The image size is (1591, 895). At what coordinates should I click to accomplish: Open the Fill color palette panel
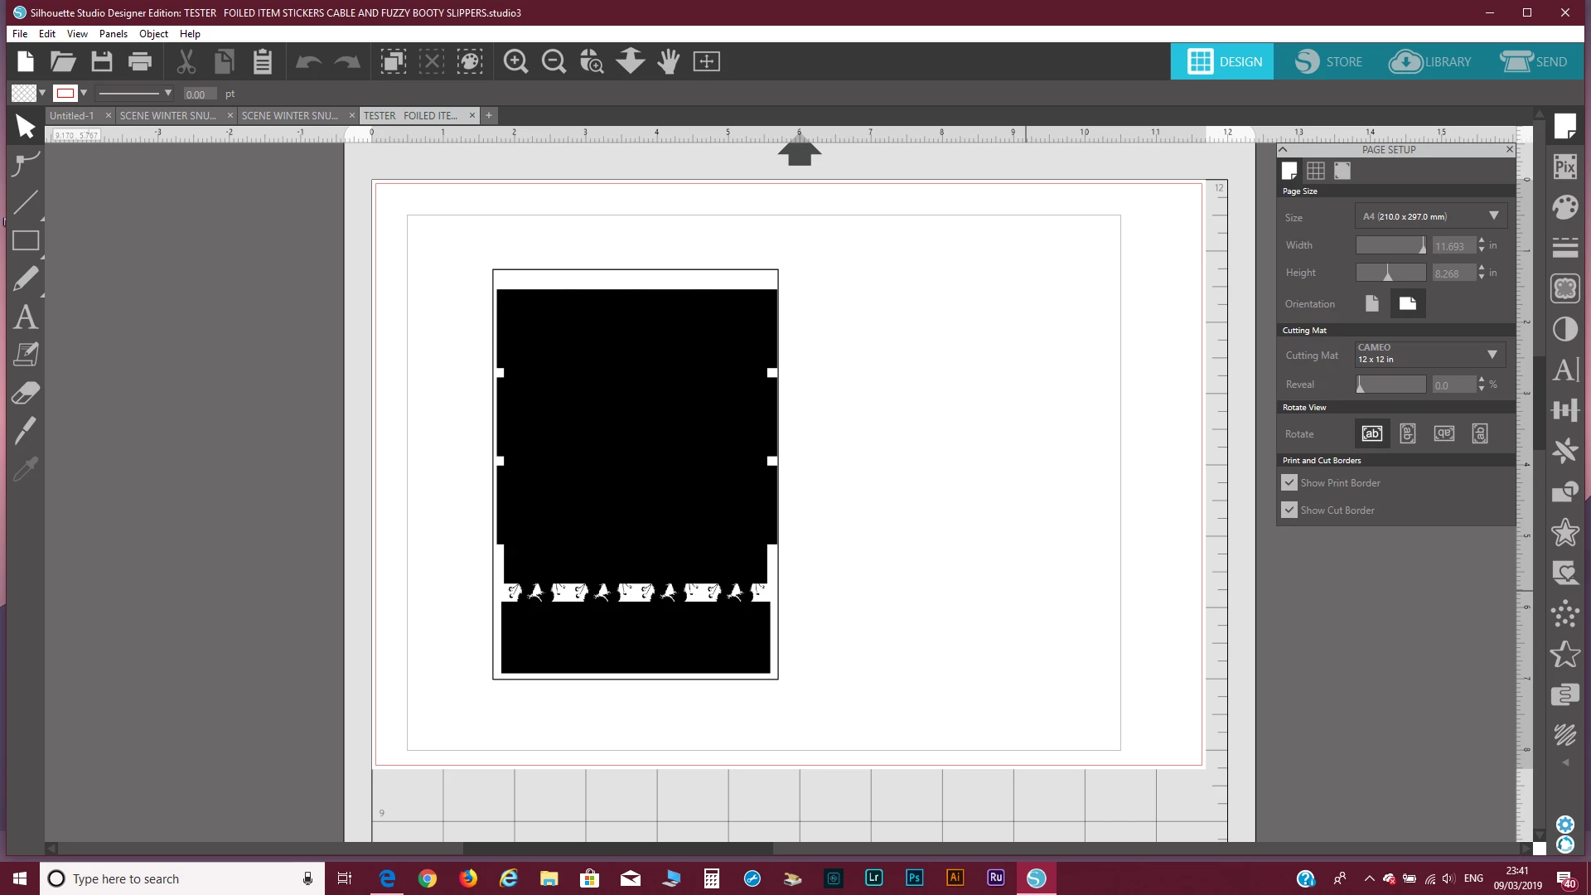click(1564, 207)
